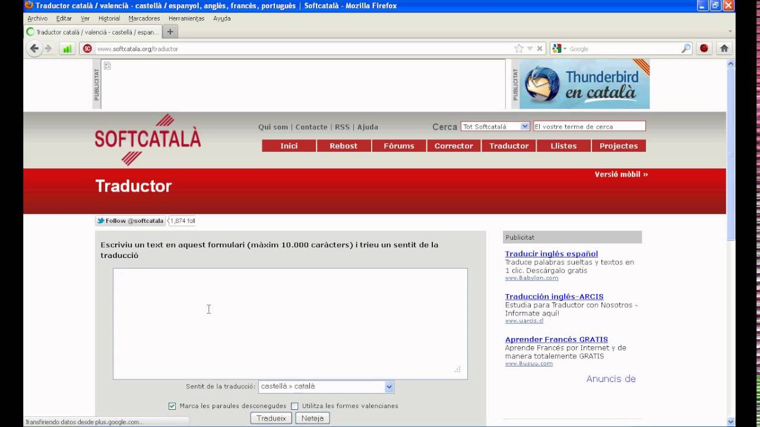Click the Thunderbird en català banner
760x427 pixels.
coord(584,84)
